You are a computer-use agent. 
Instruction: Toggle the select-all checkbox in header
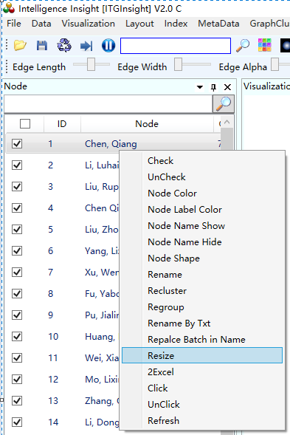pyautogui.click(x=25, y=124)
